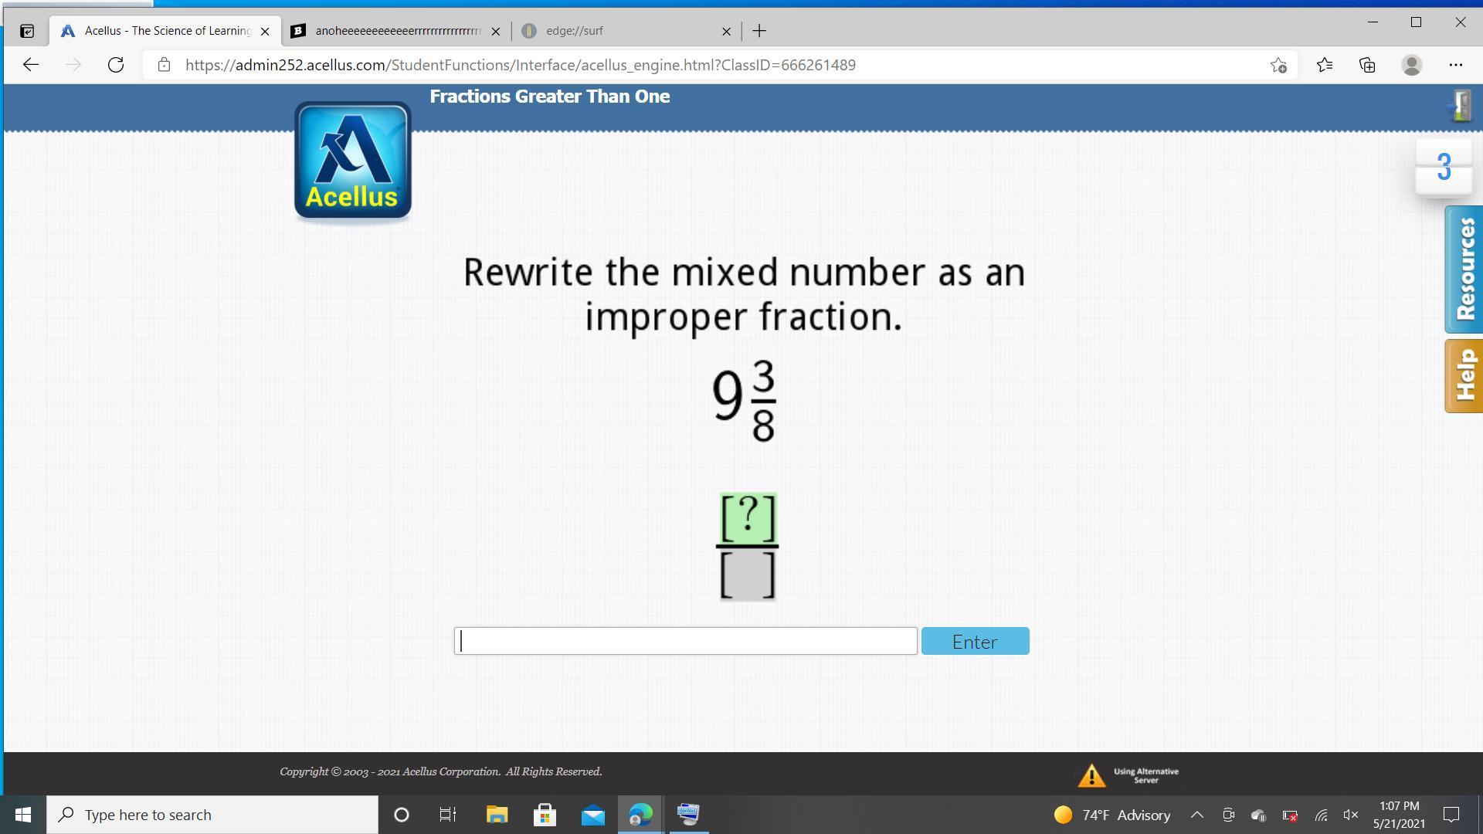Open the Favorites list icon
Viewport: 1483px width, 834px height.
click(x=1324, y=65)
